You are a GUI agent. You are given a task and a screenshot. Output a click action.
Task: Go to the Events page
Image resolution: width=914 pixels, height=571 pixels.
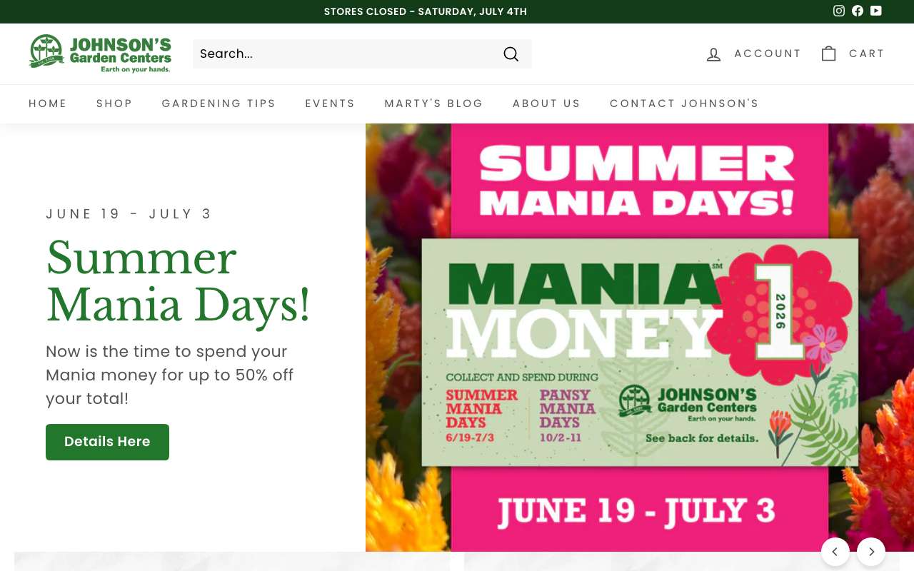[330, 103]
